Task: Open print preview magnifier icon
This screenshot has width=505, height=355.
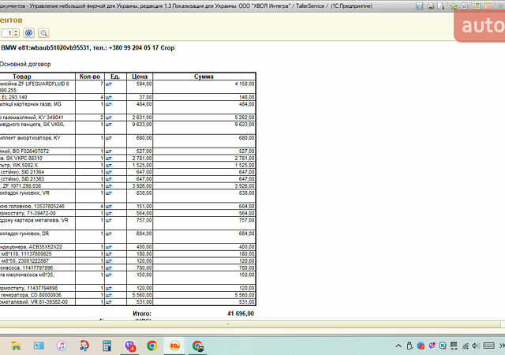Action: [43, 33]
